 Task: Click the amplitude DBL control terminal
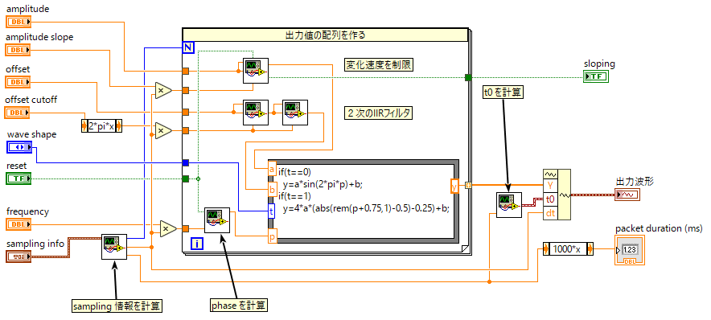click(x=19, y=21)
